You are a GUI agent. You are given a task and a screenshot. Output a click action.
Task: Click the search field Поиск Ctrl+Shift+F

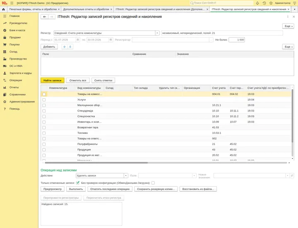coord(221,3)
